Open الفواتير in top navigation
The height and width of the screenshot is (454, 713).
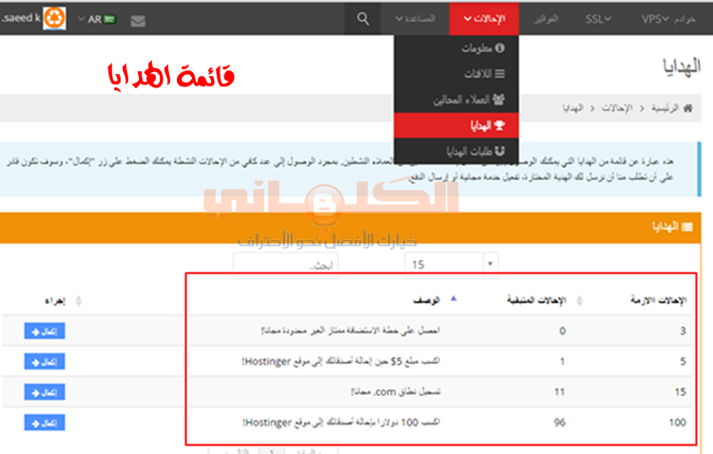546,19
